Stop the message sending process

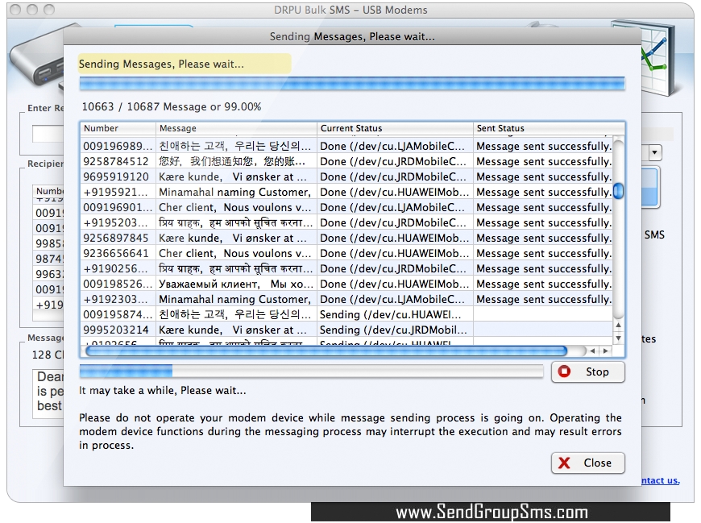point(588,372)
